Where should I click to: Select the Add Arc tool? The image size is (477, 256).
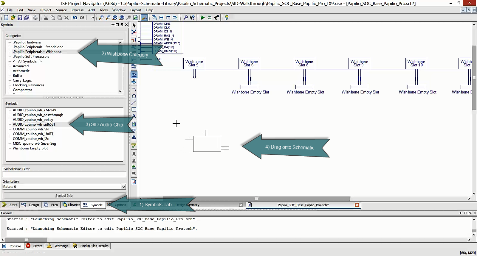coord(134,90)
